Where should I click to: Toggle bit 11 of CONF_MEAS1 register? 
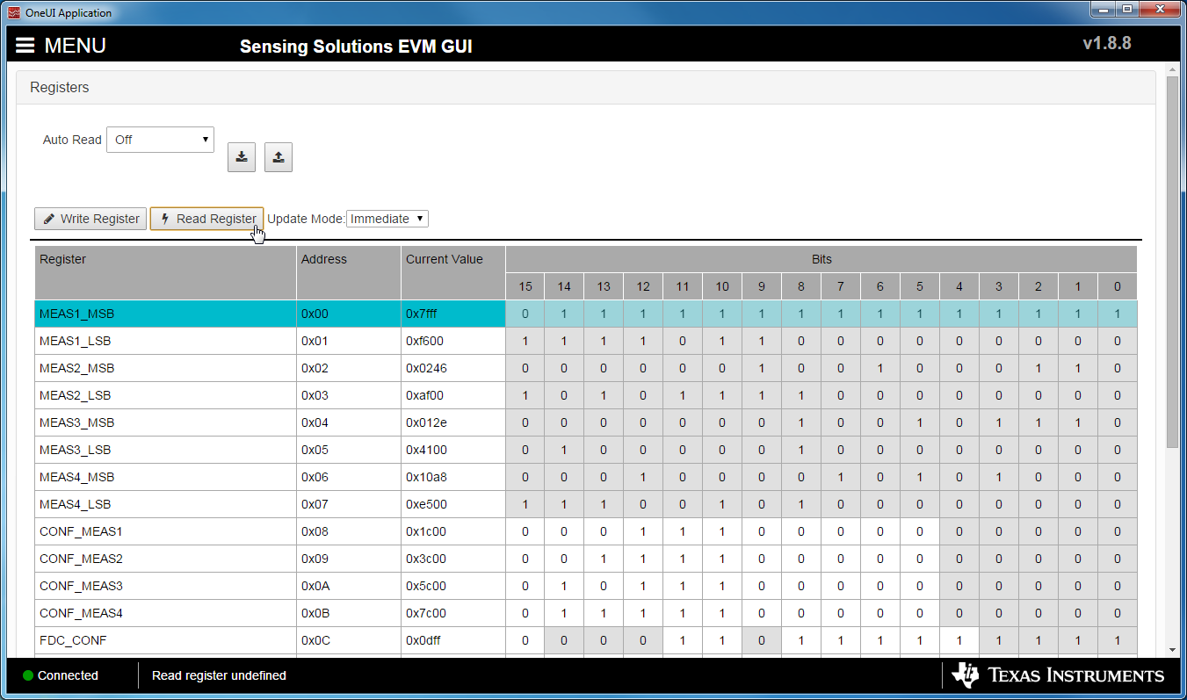click(x=683, y=531)
